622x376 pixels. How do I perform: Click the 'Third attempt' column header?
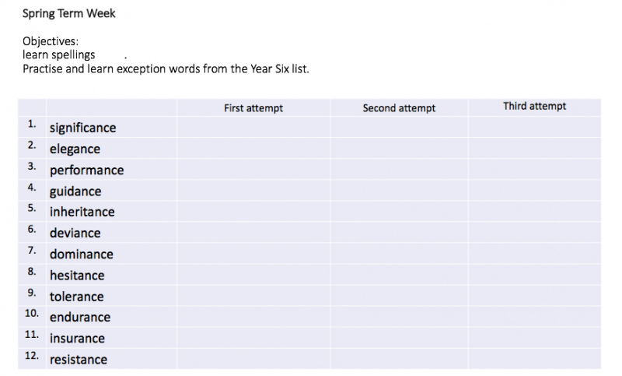point(534,106)
